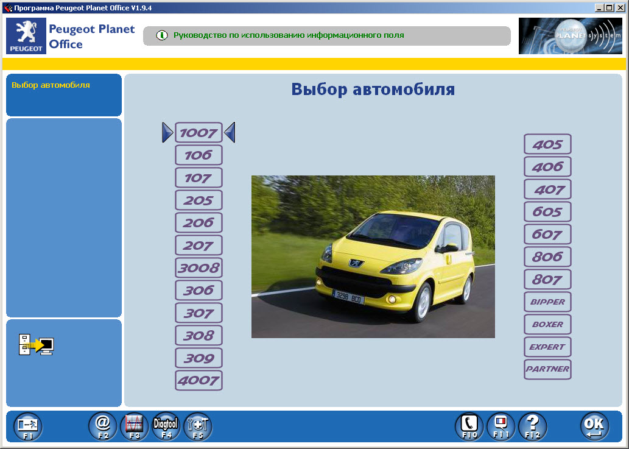Click the yellow Peugeot 1007 photo

(x=373, y=256)
